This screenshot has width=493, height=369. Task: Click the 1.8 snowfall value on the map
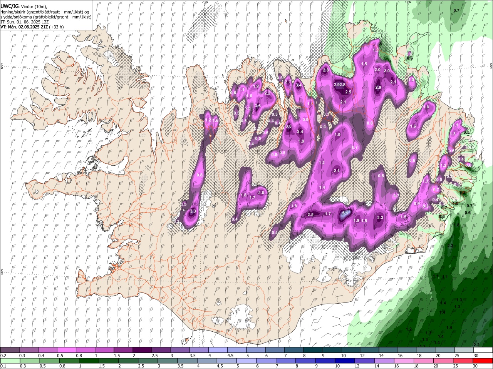[243, 195]
